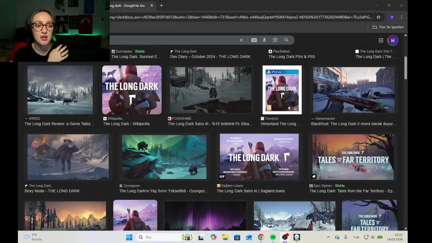Clear the search box with the X icon

(241, 40)
